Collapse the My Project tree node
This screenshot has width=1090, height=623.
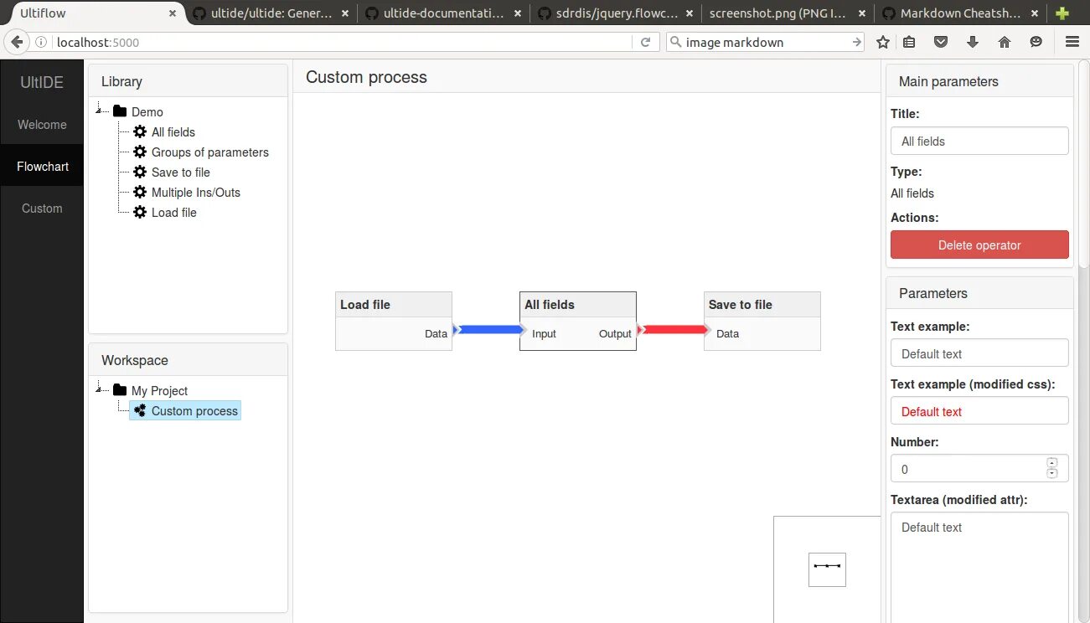click(x=100, y=389)
